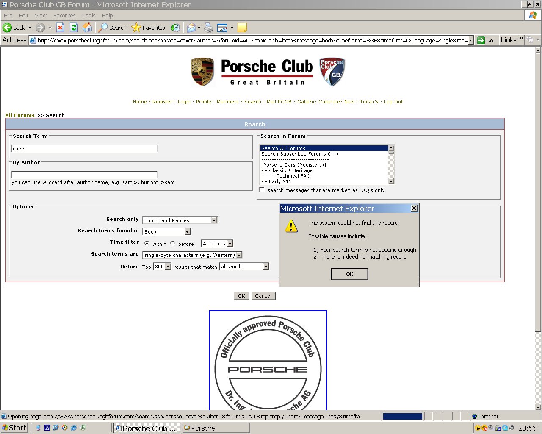
Task: Refresh the page with the green arrows icon
Action: coord(74,28)
